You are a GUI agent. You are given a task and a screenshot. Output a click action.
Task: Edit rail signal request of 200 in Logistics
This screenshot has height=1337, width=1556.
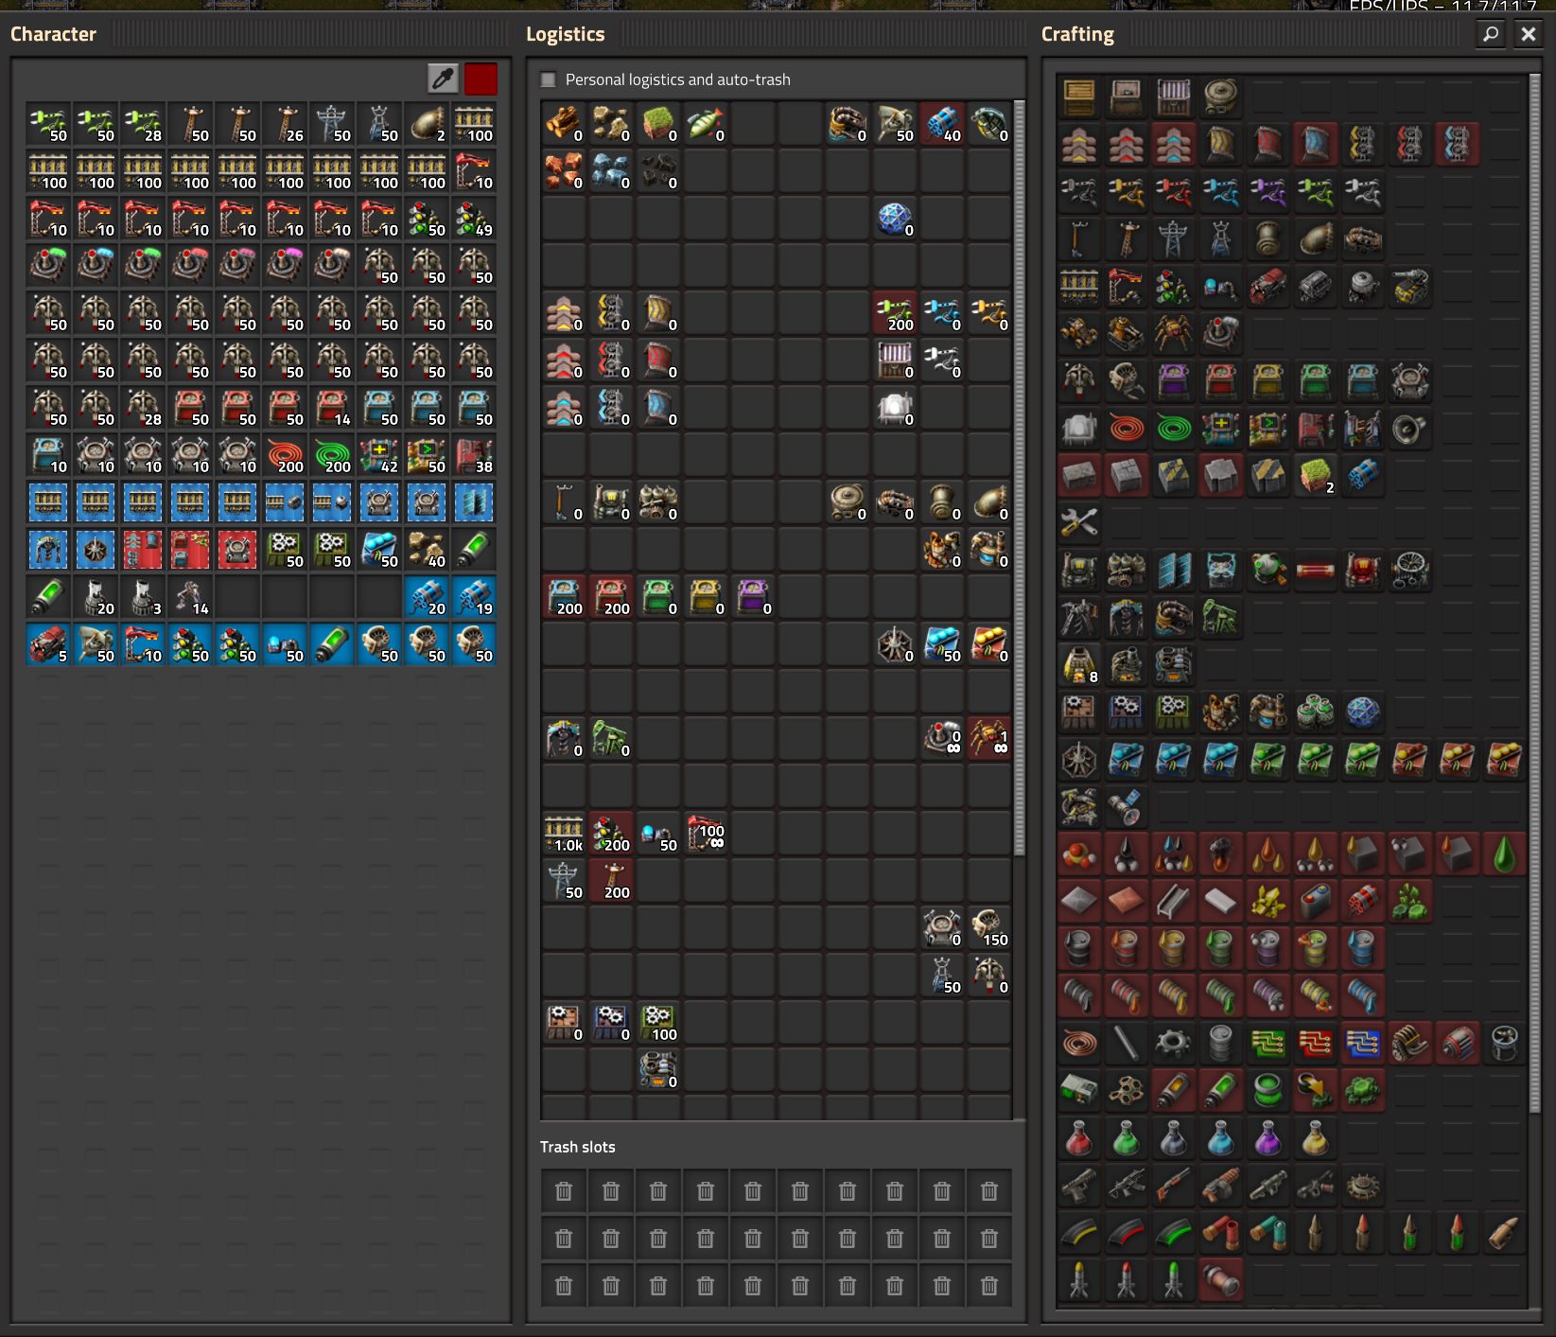pyautogui.click(x=612, y=834)
